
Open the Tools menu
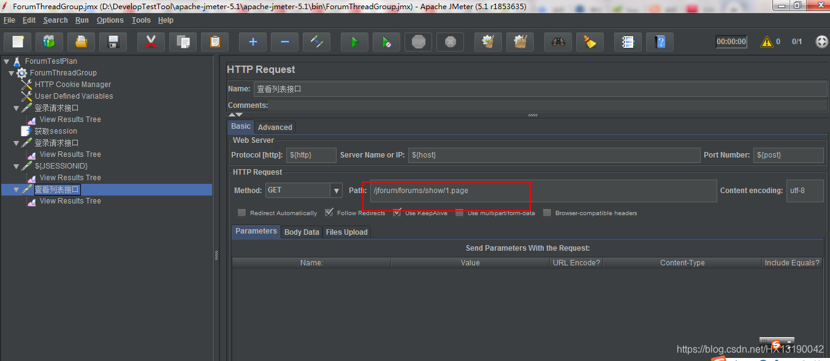(141, 20)
